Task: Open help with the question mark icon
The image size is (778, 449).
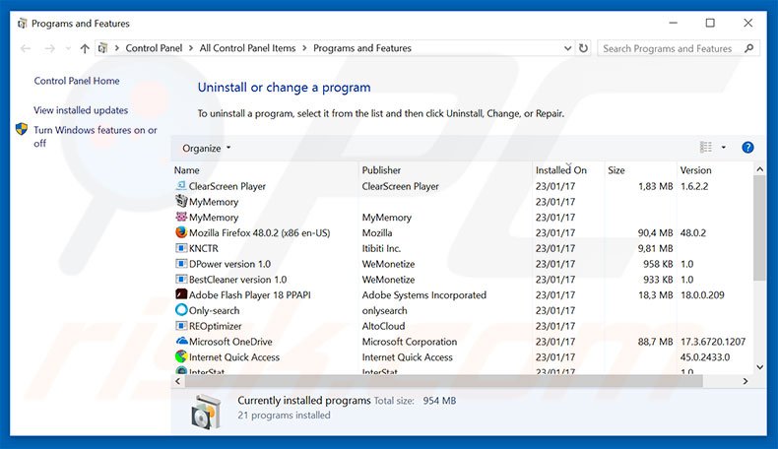Action: [747, 148]
